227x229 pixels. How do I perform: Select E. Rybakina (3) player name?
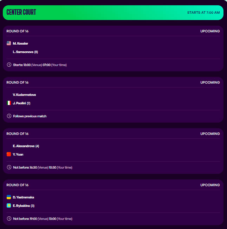[x=24, y=206]
